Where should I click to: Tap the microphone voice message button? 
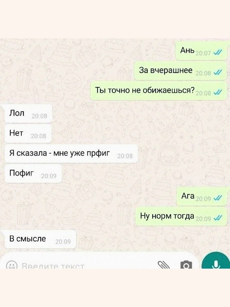tap(216, 261)
